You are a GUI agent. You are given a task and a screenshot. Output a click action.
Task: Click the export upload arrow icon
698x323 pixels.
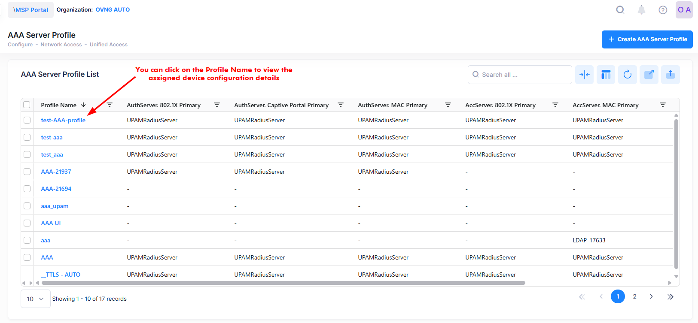click(x=670, y=75)
